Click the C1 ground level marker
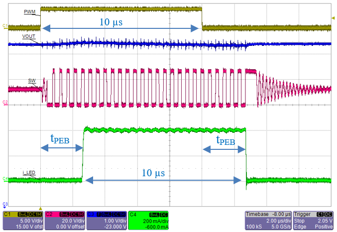 (4, 25)
